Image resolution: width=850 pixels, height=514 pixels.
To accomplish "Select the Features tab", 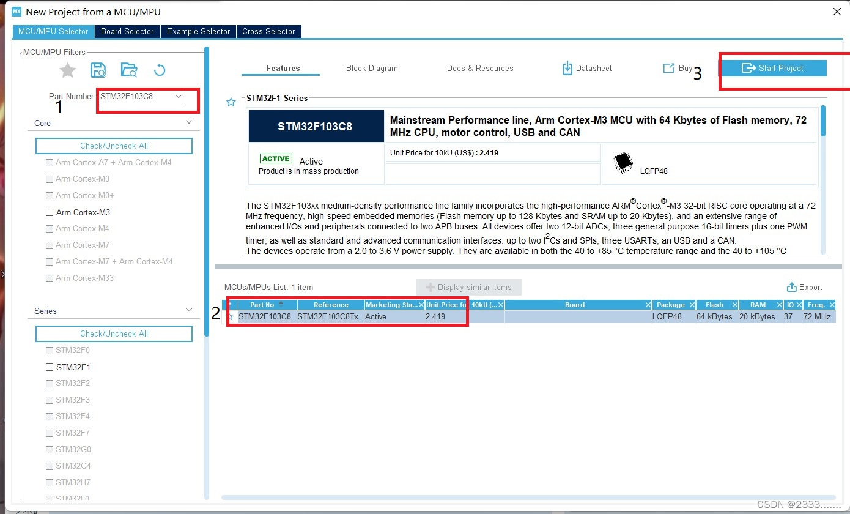I will point(283,68).
